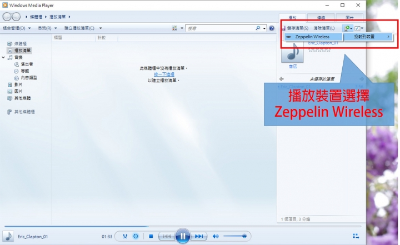Click inside the 搜尋 search box
Viewport: 400px width, 245px height.
(x=219, y=28)
